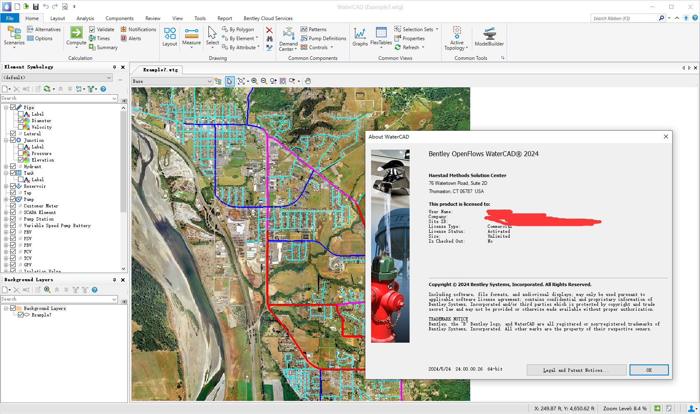
Task: Close the About WaterCAD dialog
Action: click(666, 137)
